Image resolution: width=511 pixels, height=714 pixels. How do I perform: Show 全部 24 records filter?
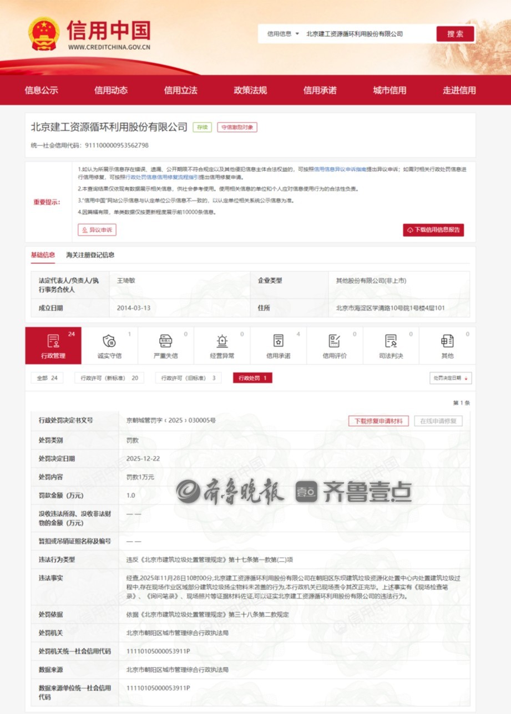click(x=47, y=378)
